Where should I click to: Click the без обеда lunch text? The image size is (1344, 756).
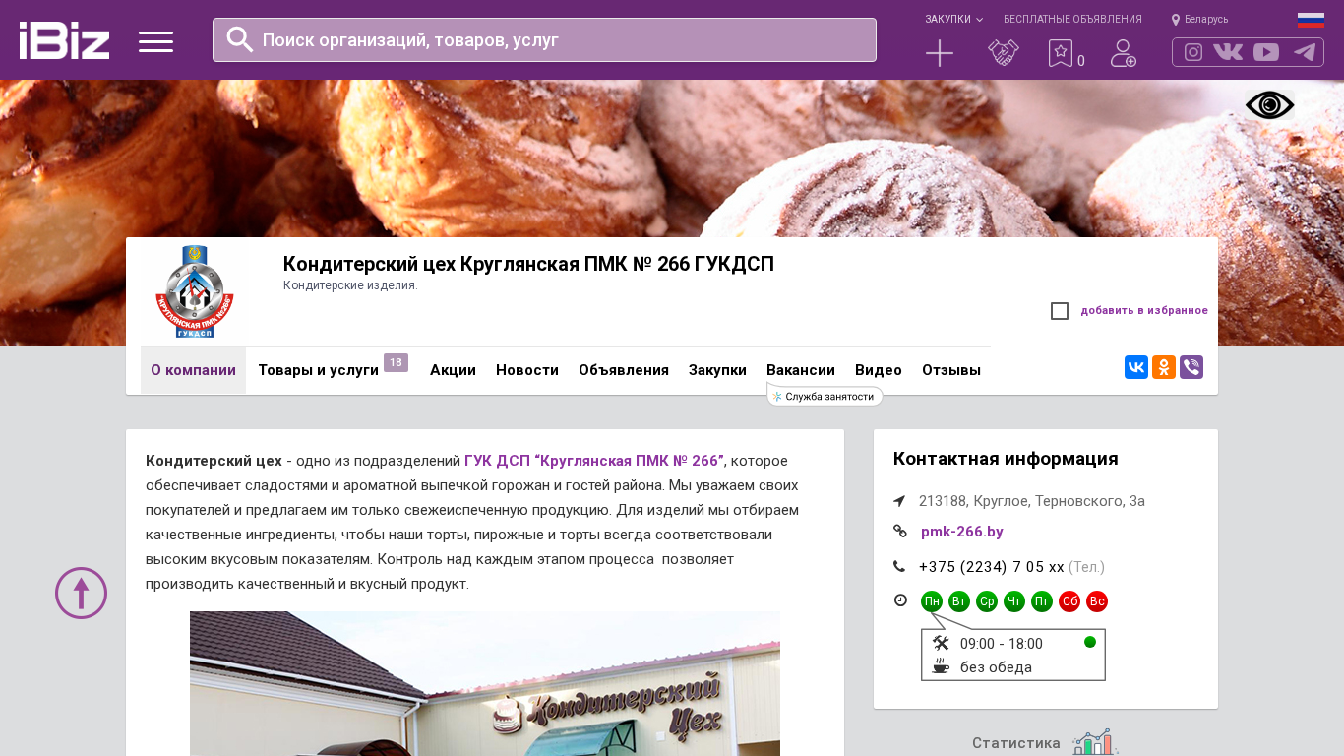pyautogui.click(x=996, y=667)
